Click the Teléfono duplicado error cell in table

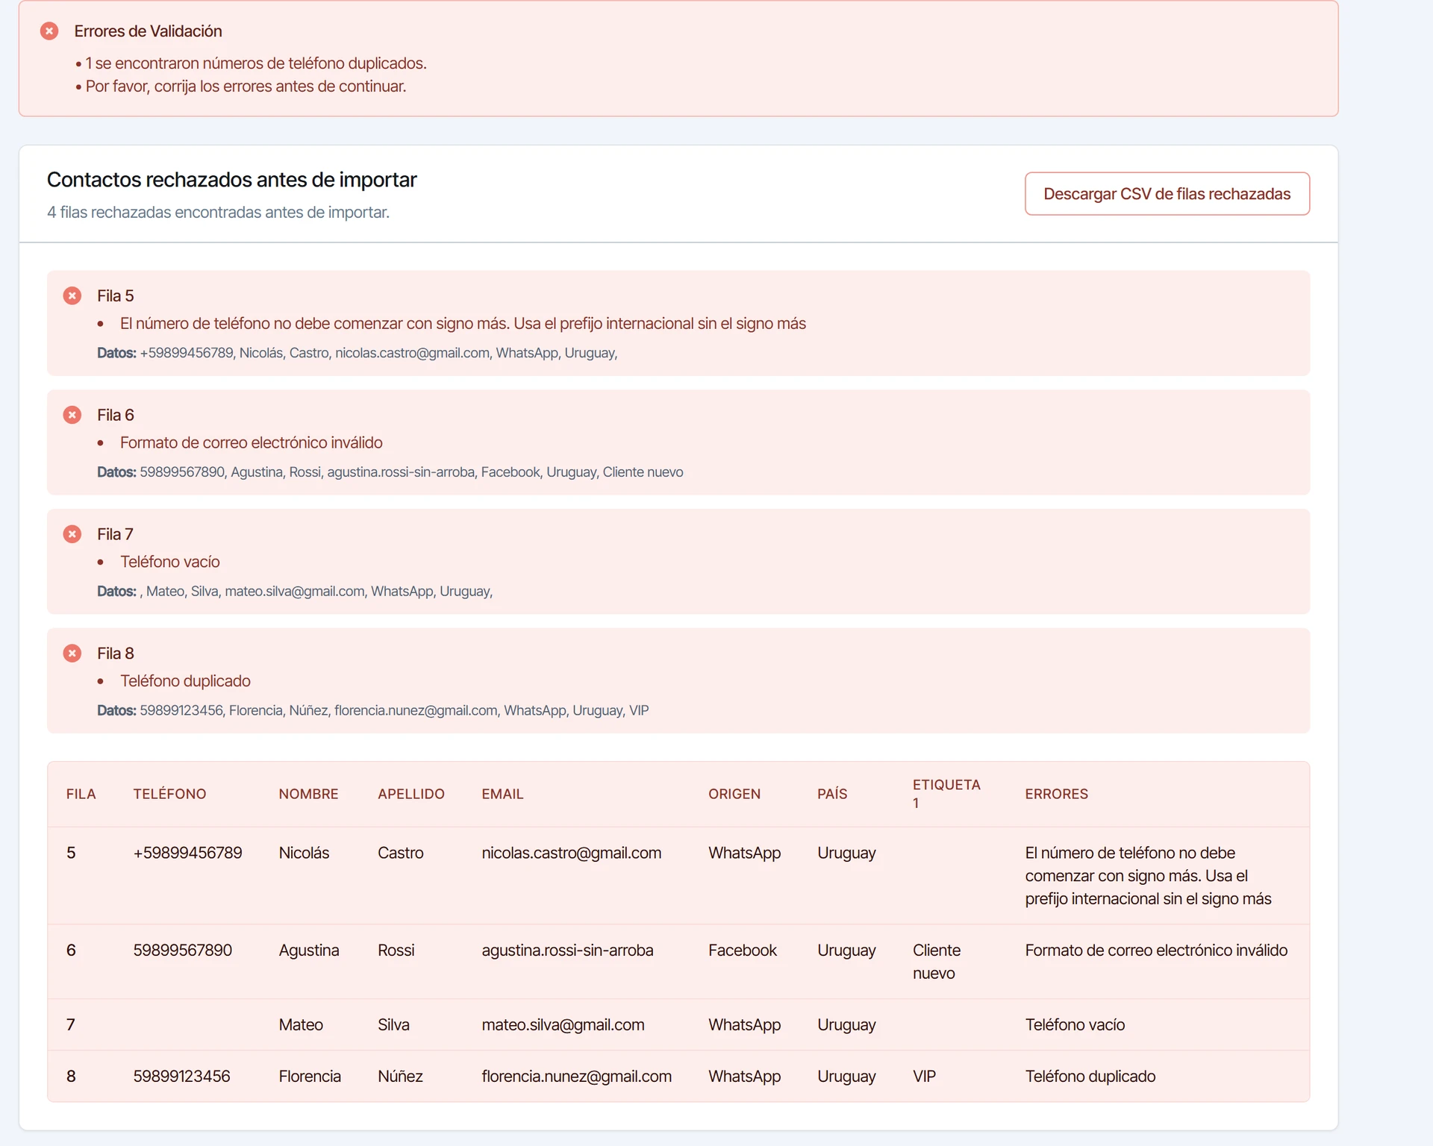1090,1077
